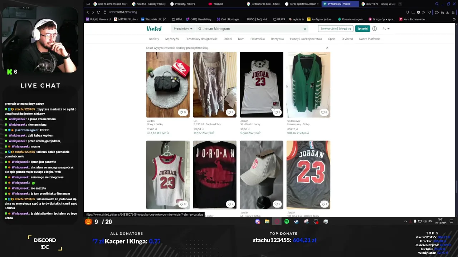The height and width of the screenshot is (257, 458).
Task: Open the MATPLUS Lubicz bookmark
Action: tap(126, 19)
